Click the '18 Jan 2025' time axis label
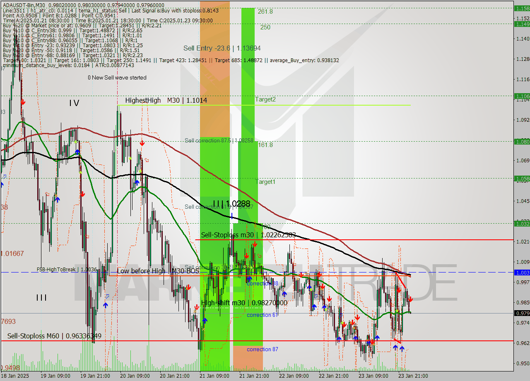 (15, 376)
